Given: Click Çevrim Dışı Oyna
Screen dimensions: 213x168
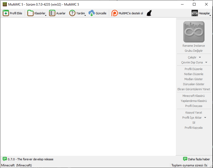Looking at the screenshot, I should (x=192, y=62).
